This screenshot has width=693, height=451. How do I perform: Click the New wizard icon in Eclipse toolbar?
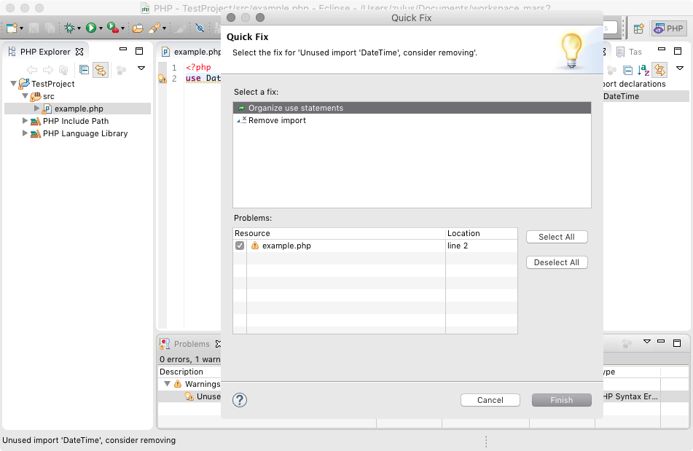pyautogui.click(x=11, y=28)
